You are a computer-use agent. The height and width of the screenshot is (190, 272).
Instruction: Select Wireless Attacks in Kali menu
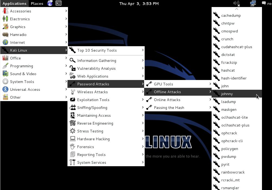coord(106,92)
